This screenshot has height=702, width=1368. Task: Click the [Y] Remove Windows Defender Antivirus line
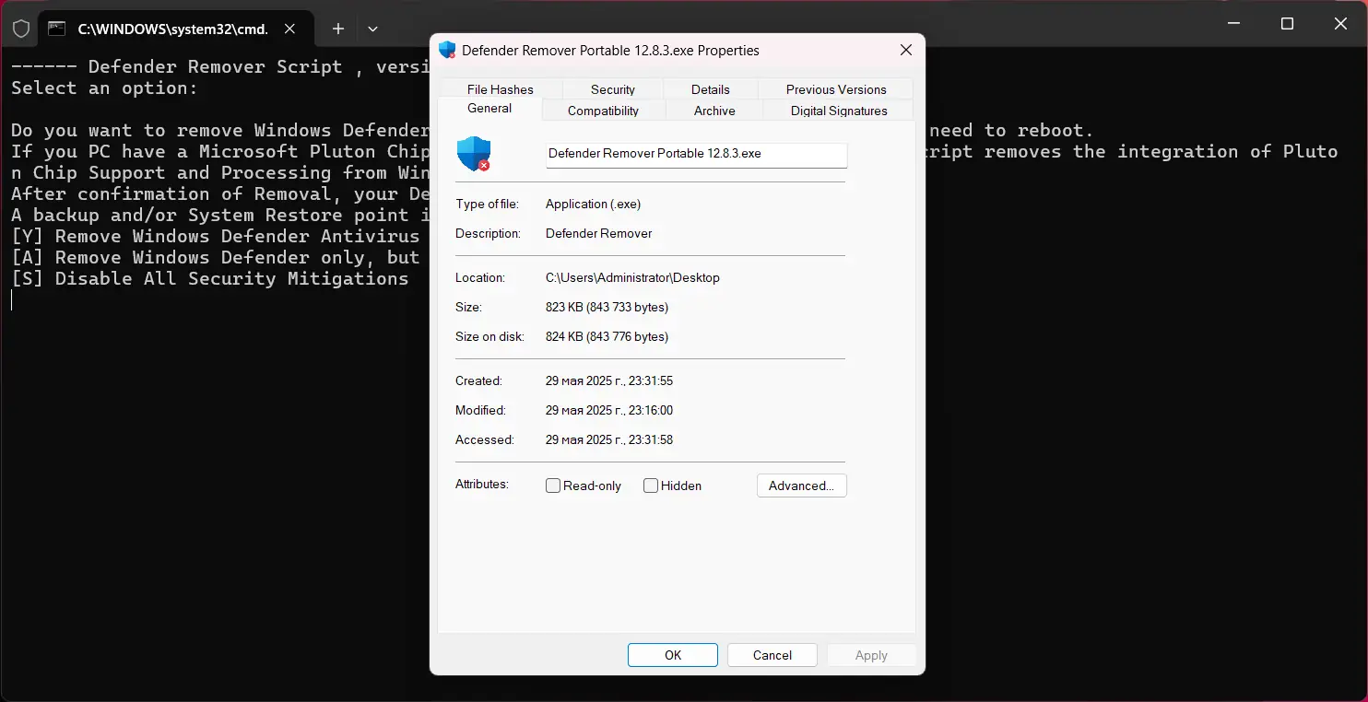216,237
